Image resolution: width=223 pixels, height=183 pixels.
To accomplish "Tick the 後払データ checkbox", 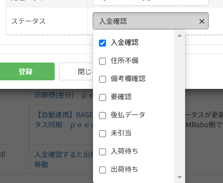I will tap(102, 116).
